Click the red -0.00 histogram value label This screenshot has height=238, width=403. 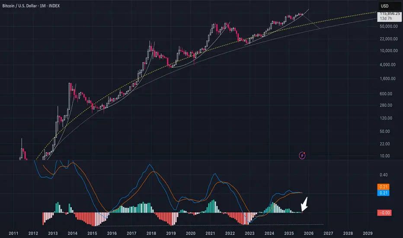pyautogui.click(x=384, y=213)
